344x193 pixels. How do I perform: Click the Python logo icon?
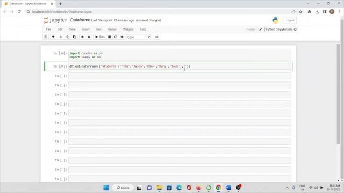[275, 20]
